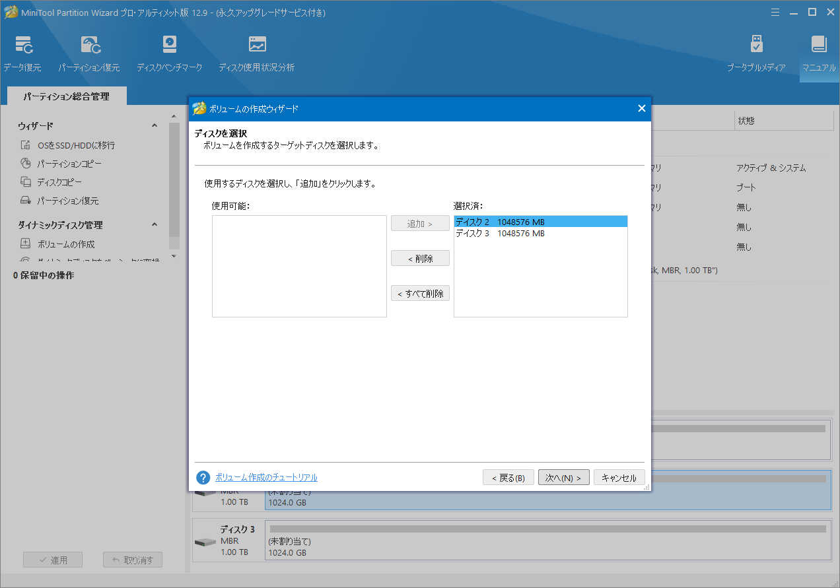Select ディスクコピー from the wizard list

pos(59,181)
